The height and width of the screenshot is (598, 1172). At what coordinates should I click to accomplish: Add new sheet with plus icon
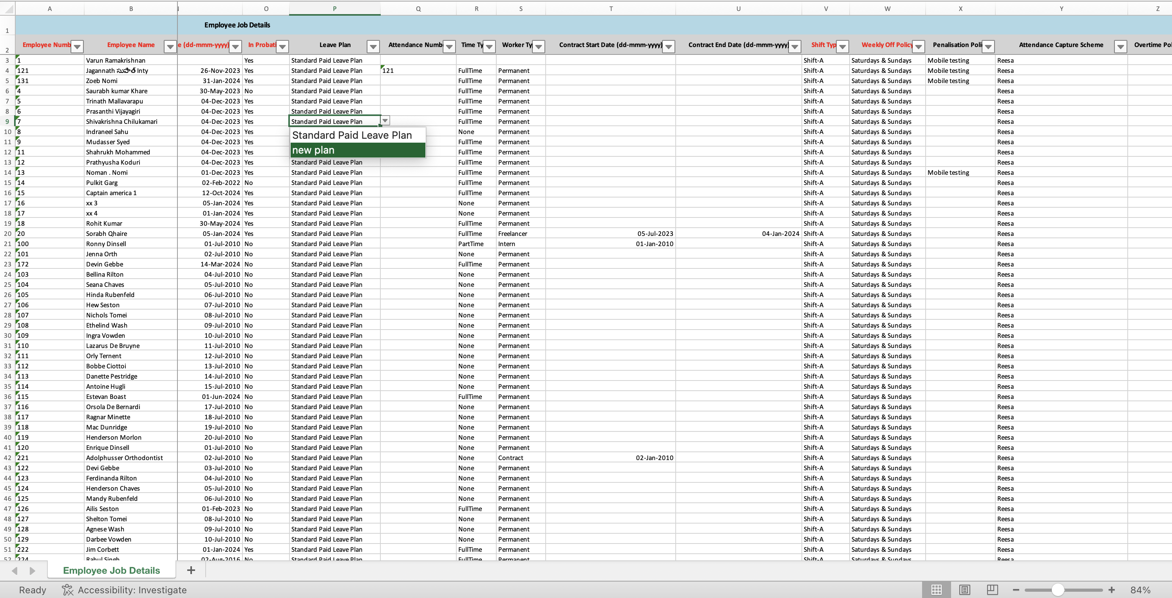(191, 570)
